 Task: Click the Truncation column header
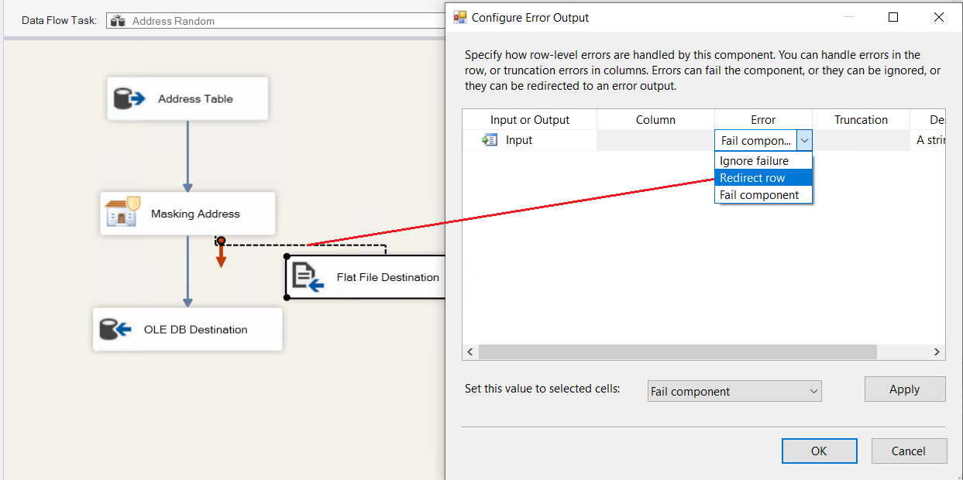tap(861, 120)
